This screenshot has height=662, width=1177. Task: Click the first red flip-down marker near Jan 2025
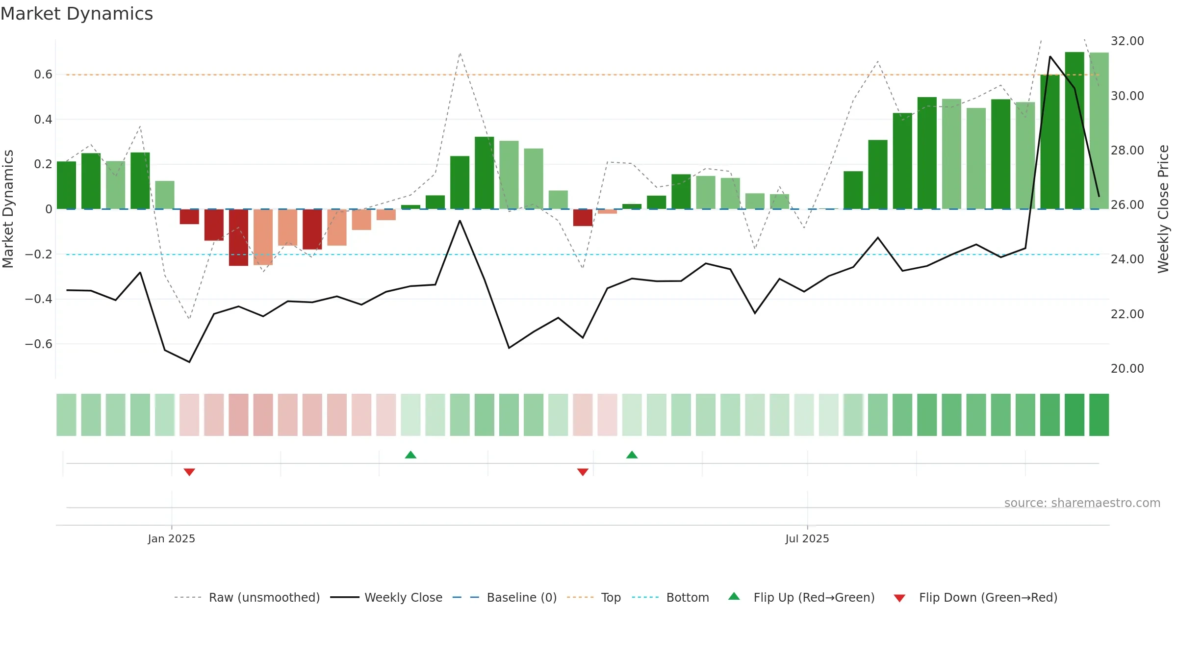click(189, 472)
